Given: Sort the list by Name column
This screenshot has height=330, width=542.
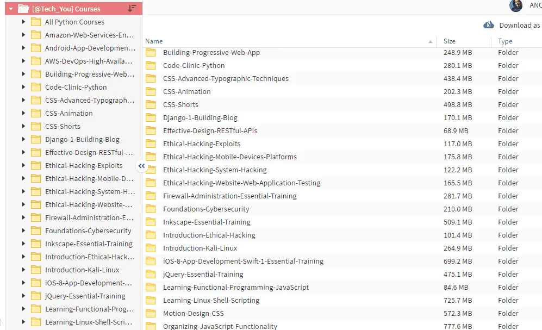Looking at the screenshot, I should coord(154,41).
